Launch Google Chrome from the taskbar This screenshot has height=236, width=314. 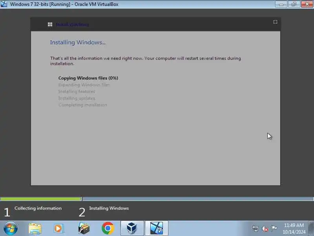(x=108, y=229)
